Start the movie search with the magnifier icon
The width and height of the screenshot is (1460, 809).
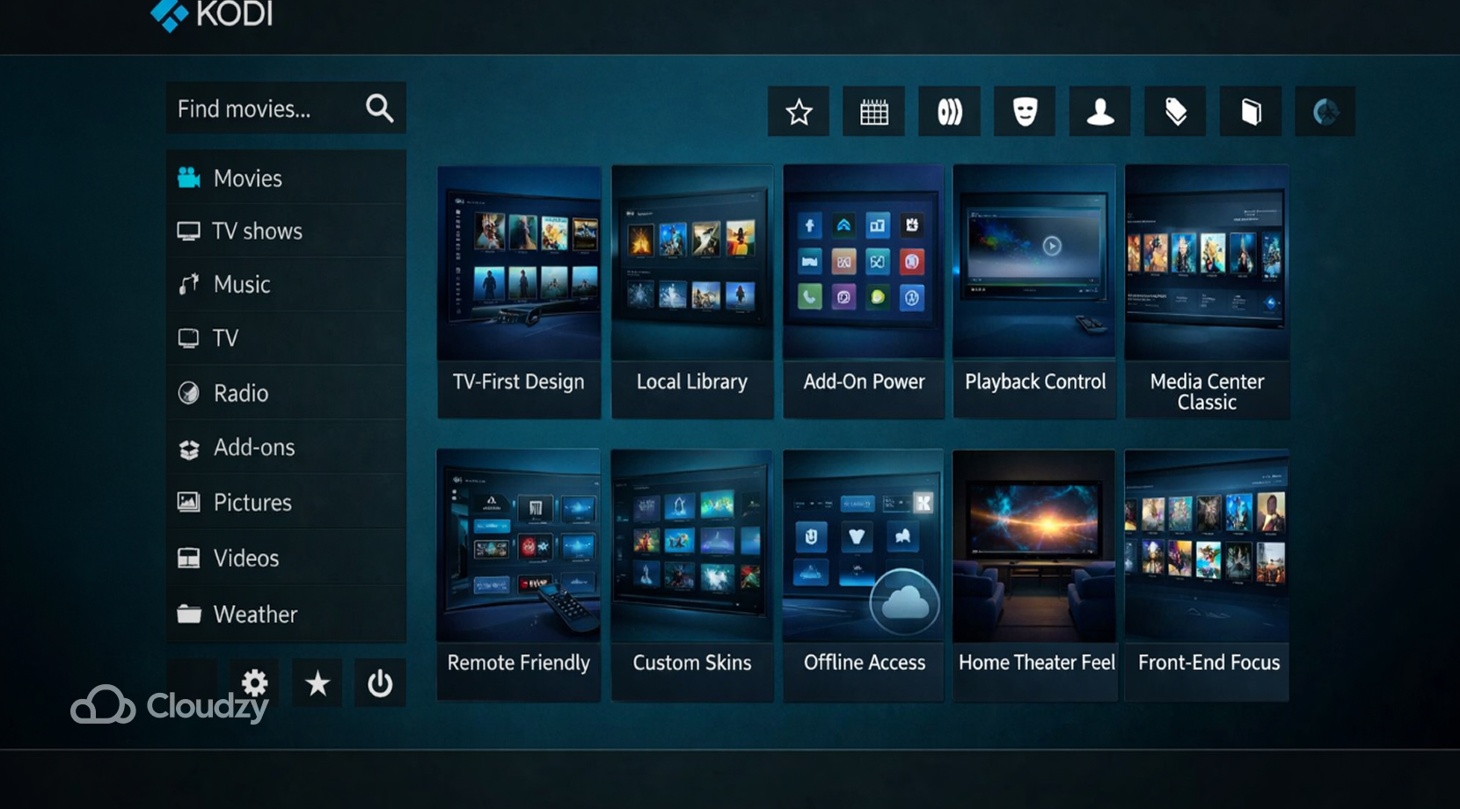(x=379, y=108)
